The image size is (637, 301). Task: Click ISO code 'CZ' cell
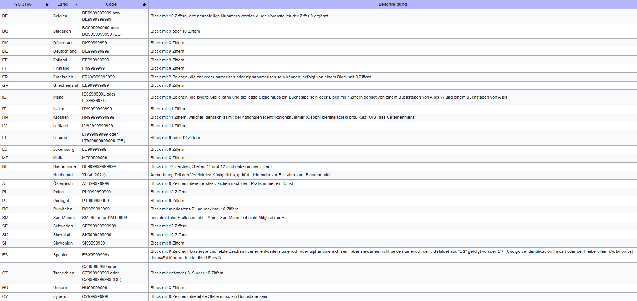[25, 273]
